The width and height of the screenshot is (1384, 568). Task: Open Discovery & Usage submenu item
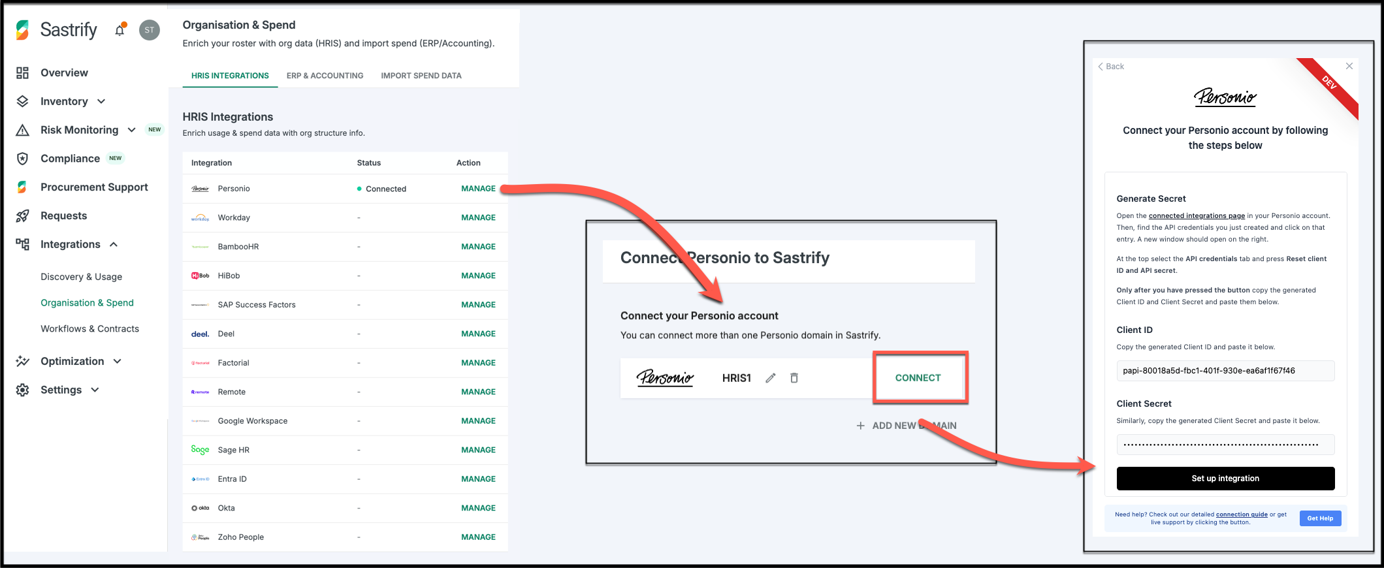82,277
